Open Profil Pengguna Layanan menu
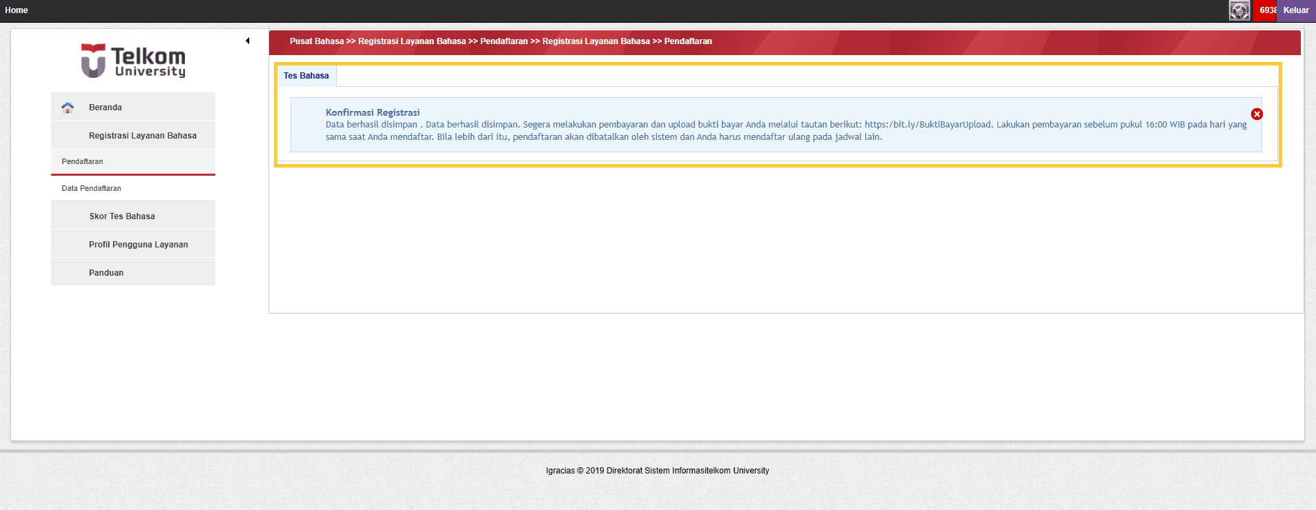This screenshot has height=510, width=1316. coord(138,245)
